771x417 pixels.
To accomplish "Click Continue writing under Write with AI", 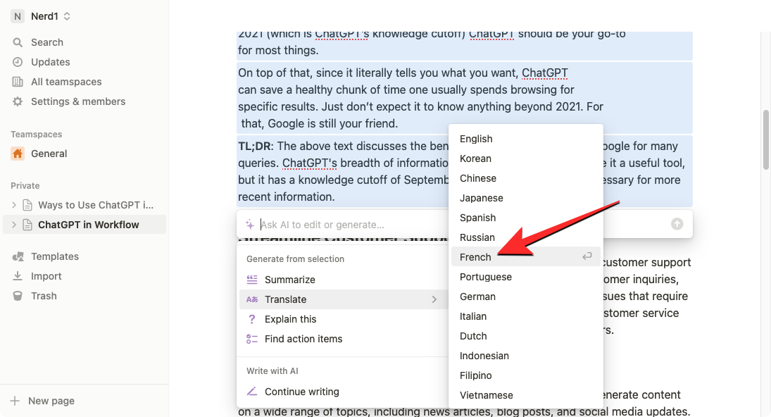I will pos(301,392).
